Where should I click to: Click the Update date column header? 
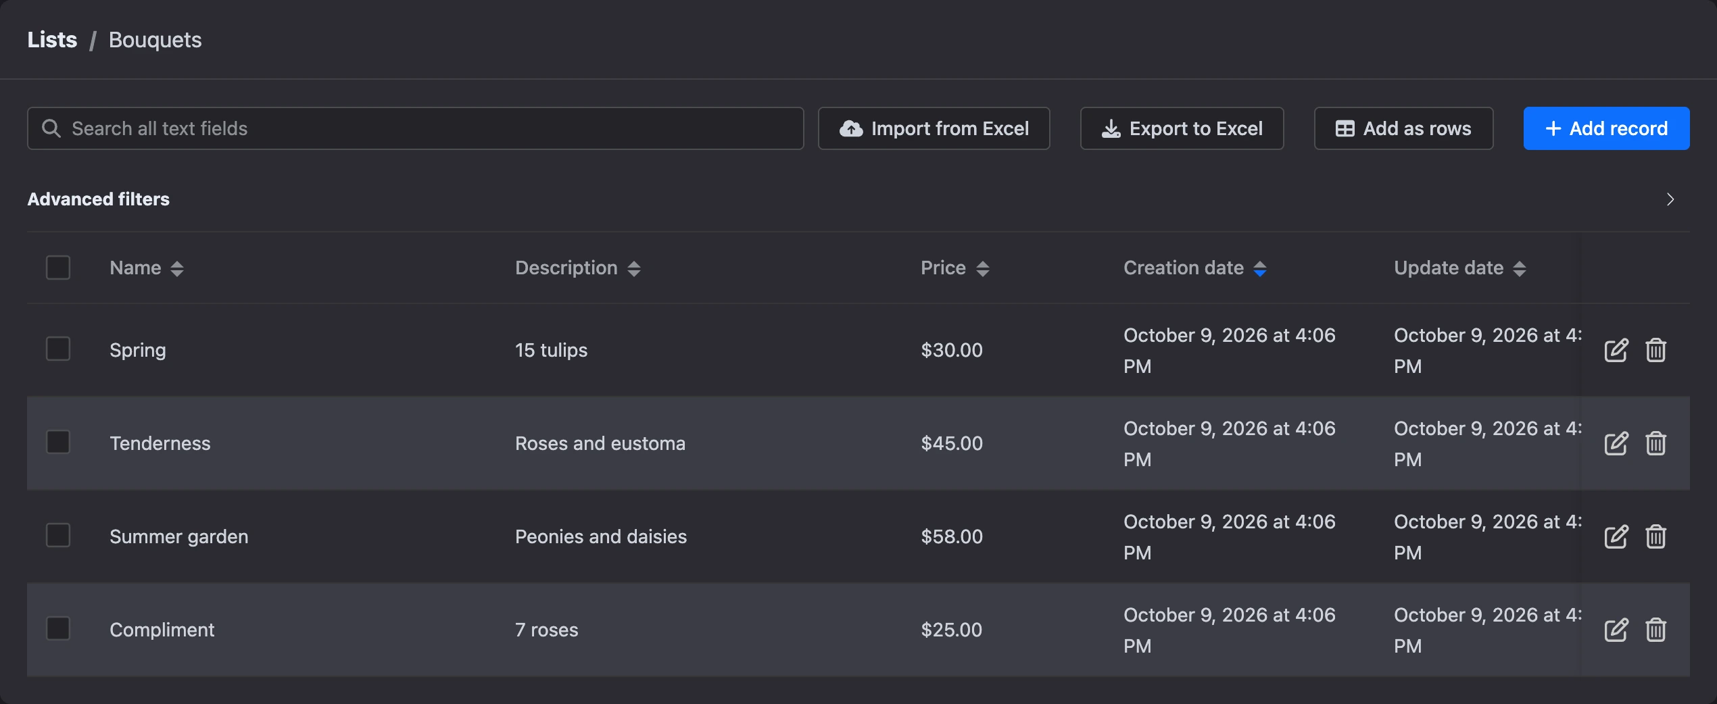(1449, 268)
